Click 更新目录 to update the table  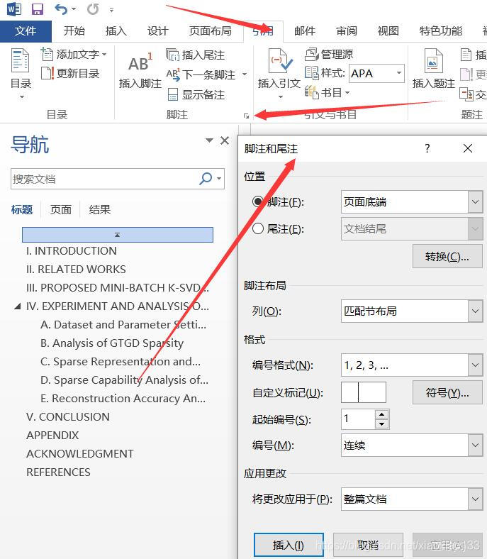[70, 74]
